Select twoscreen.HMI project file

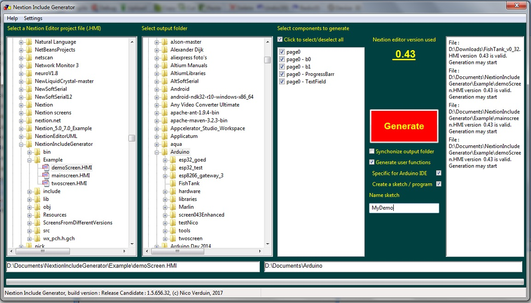click(69, 183)
